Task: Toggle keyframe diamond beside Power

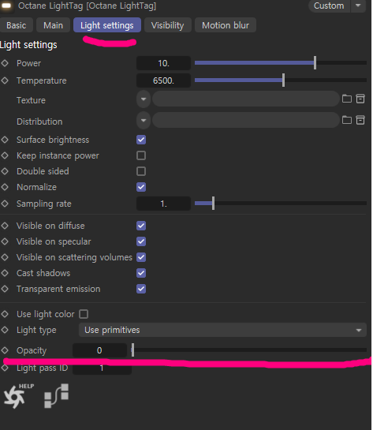Action: click(5, 63)
